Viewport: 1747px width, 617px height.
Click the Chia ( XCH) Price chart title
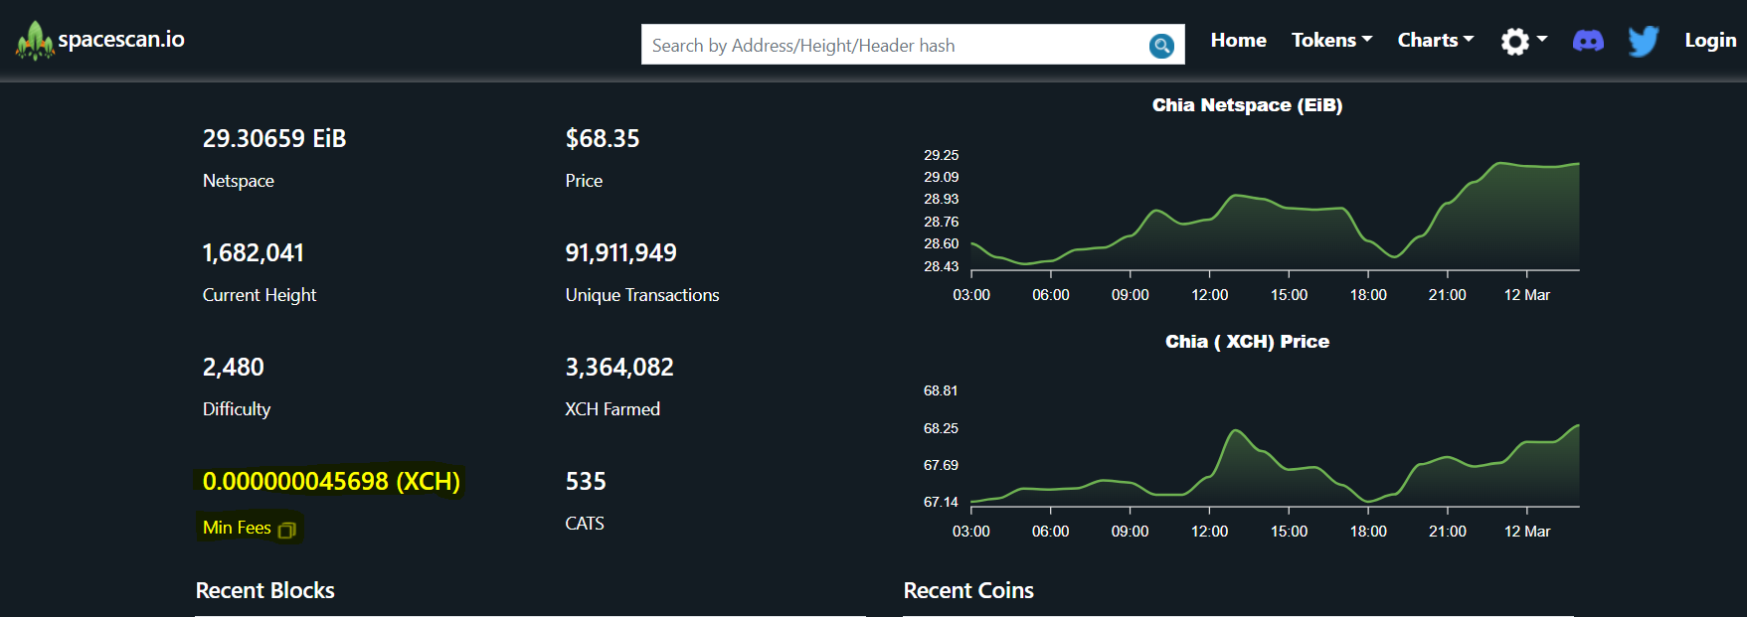click(1247, 342)
